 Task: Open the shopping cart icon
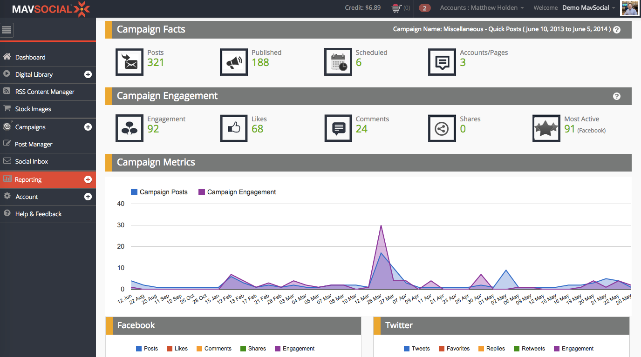[396, 8]
